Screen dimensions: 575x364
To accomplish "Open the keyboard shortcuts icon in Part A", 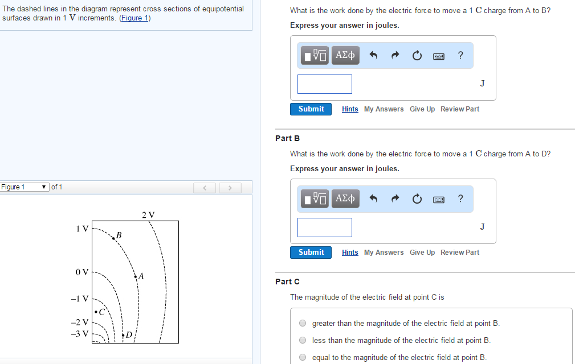I will [x=438, y=55].
